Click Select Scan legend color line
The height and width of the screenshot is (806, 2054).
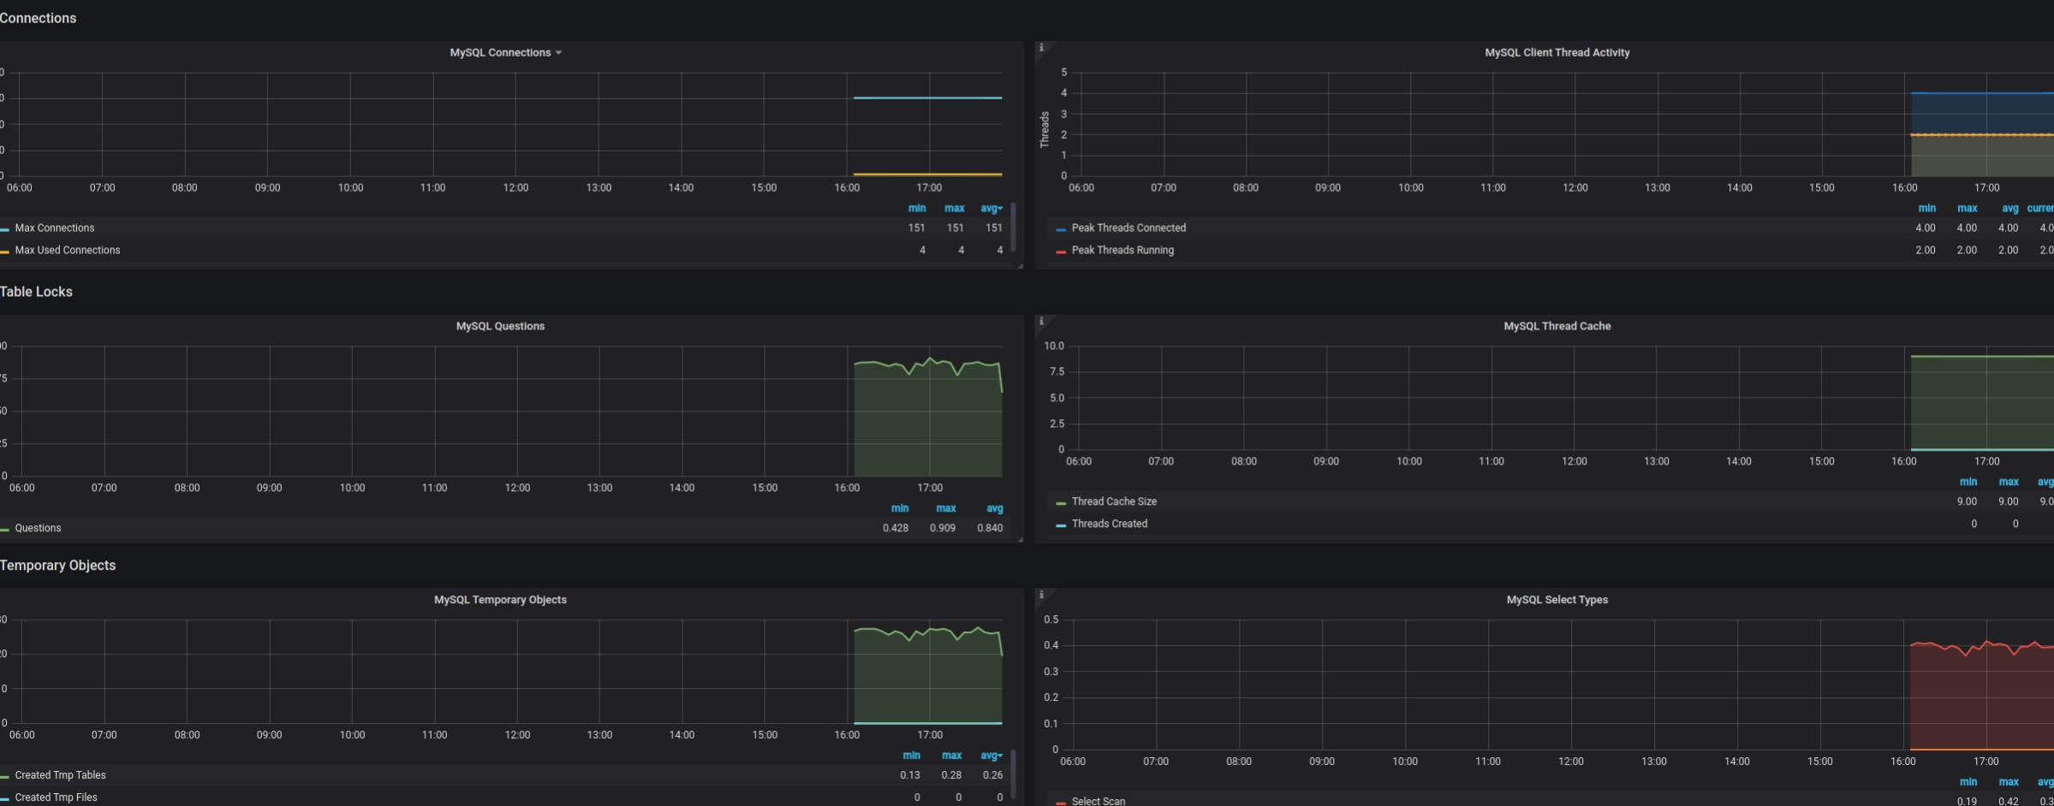pyautogui.click(x=1061, y=803)
